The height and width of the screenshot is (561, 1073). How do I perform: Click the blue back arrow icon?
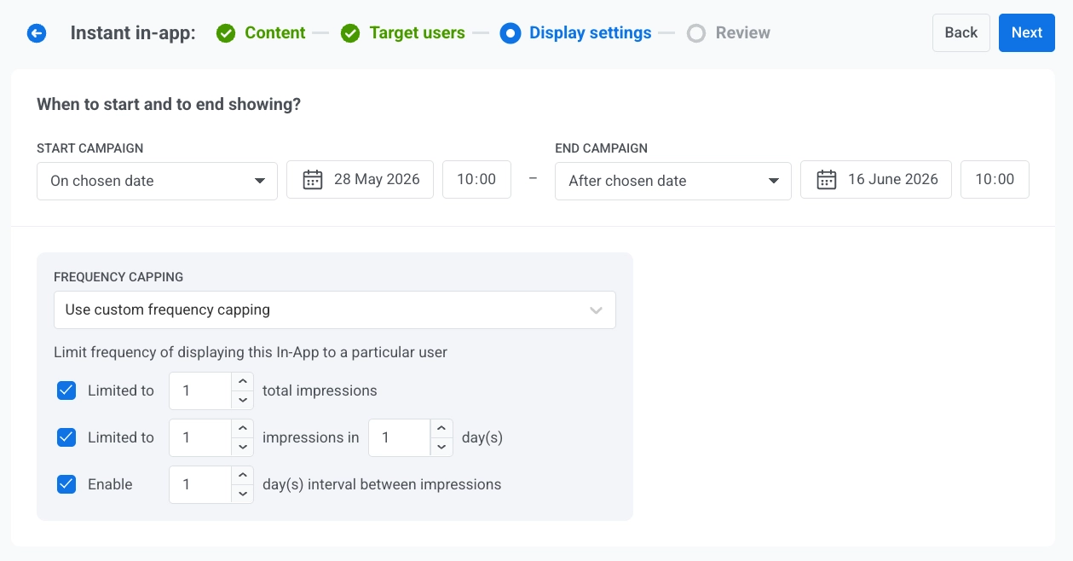click(36, 33)
